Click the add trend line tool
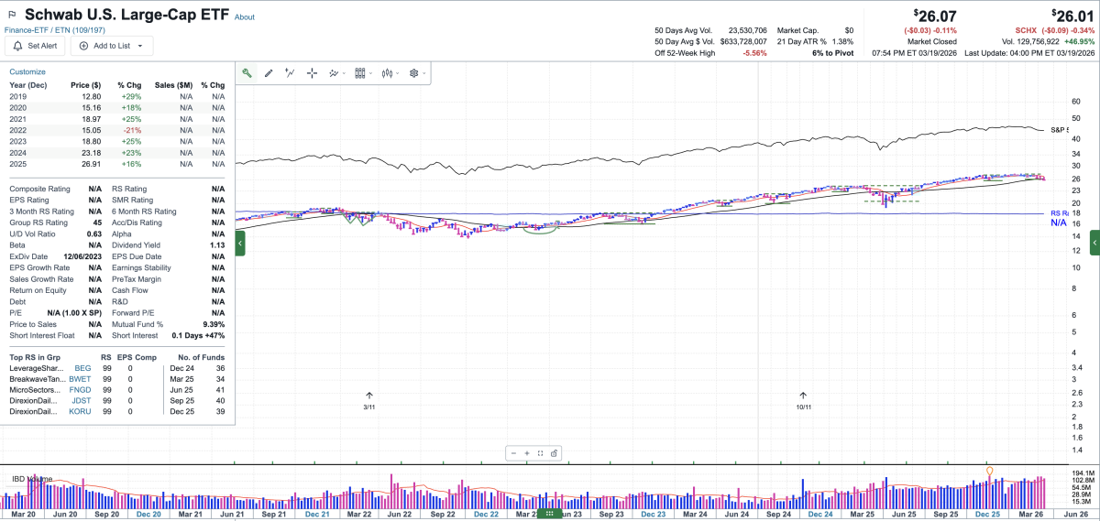 pos(290,73)
